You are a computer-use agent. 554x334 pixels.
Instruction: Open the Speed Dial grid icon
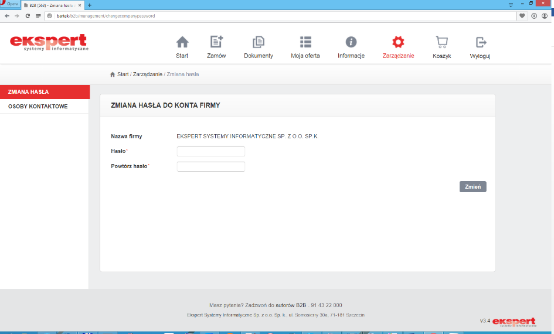(x=38, y=16)
